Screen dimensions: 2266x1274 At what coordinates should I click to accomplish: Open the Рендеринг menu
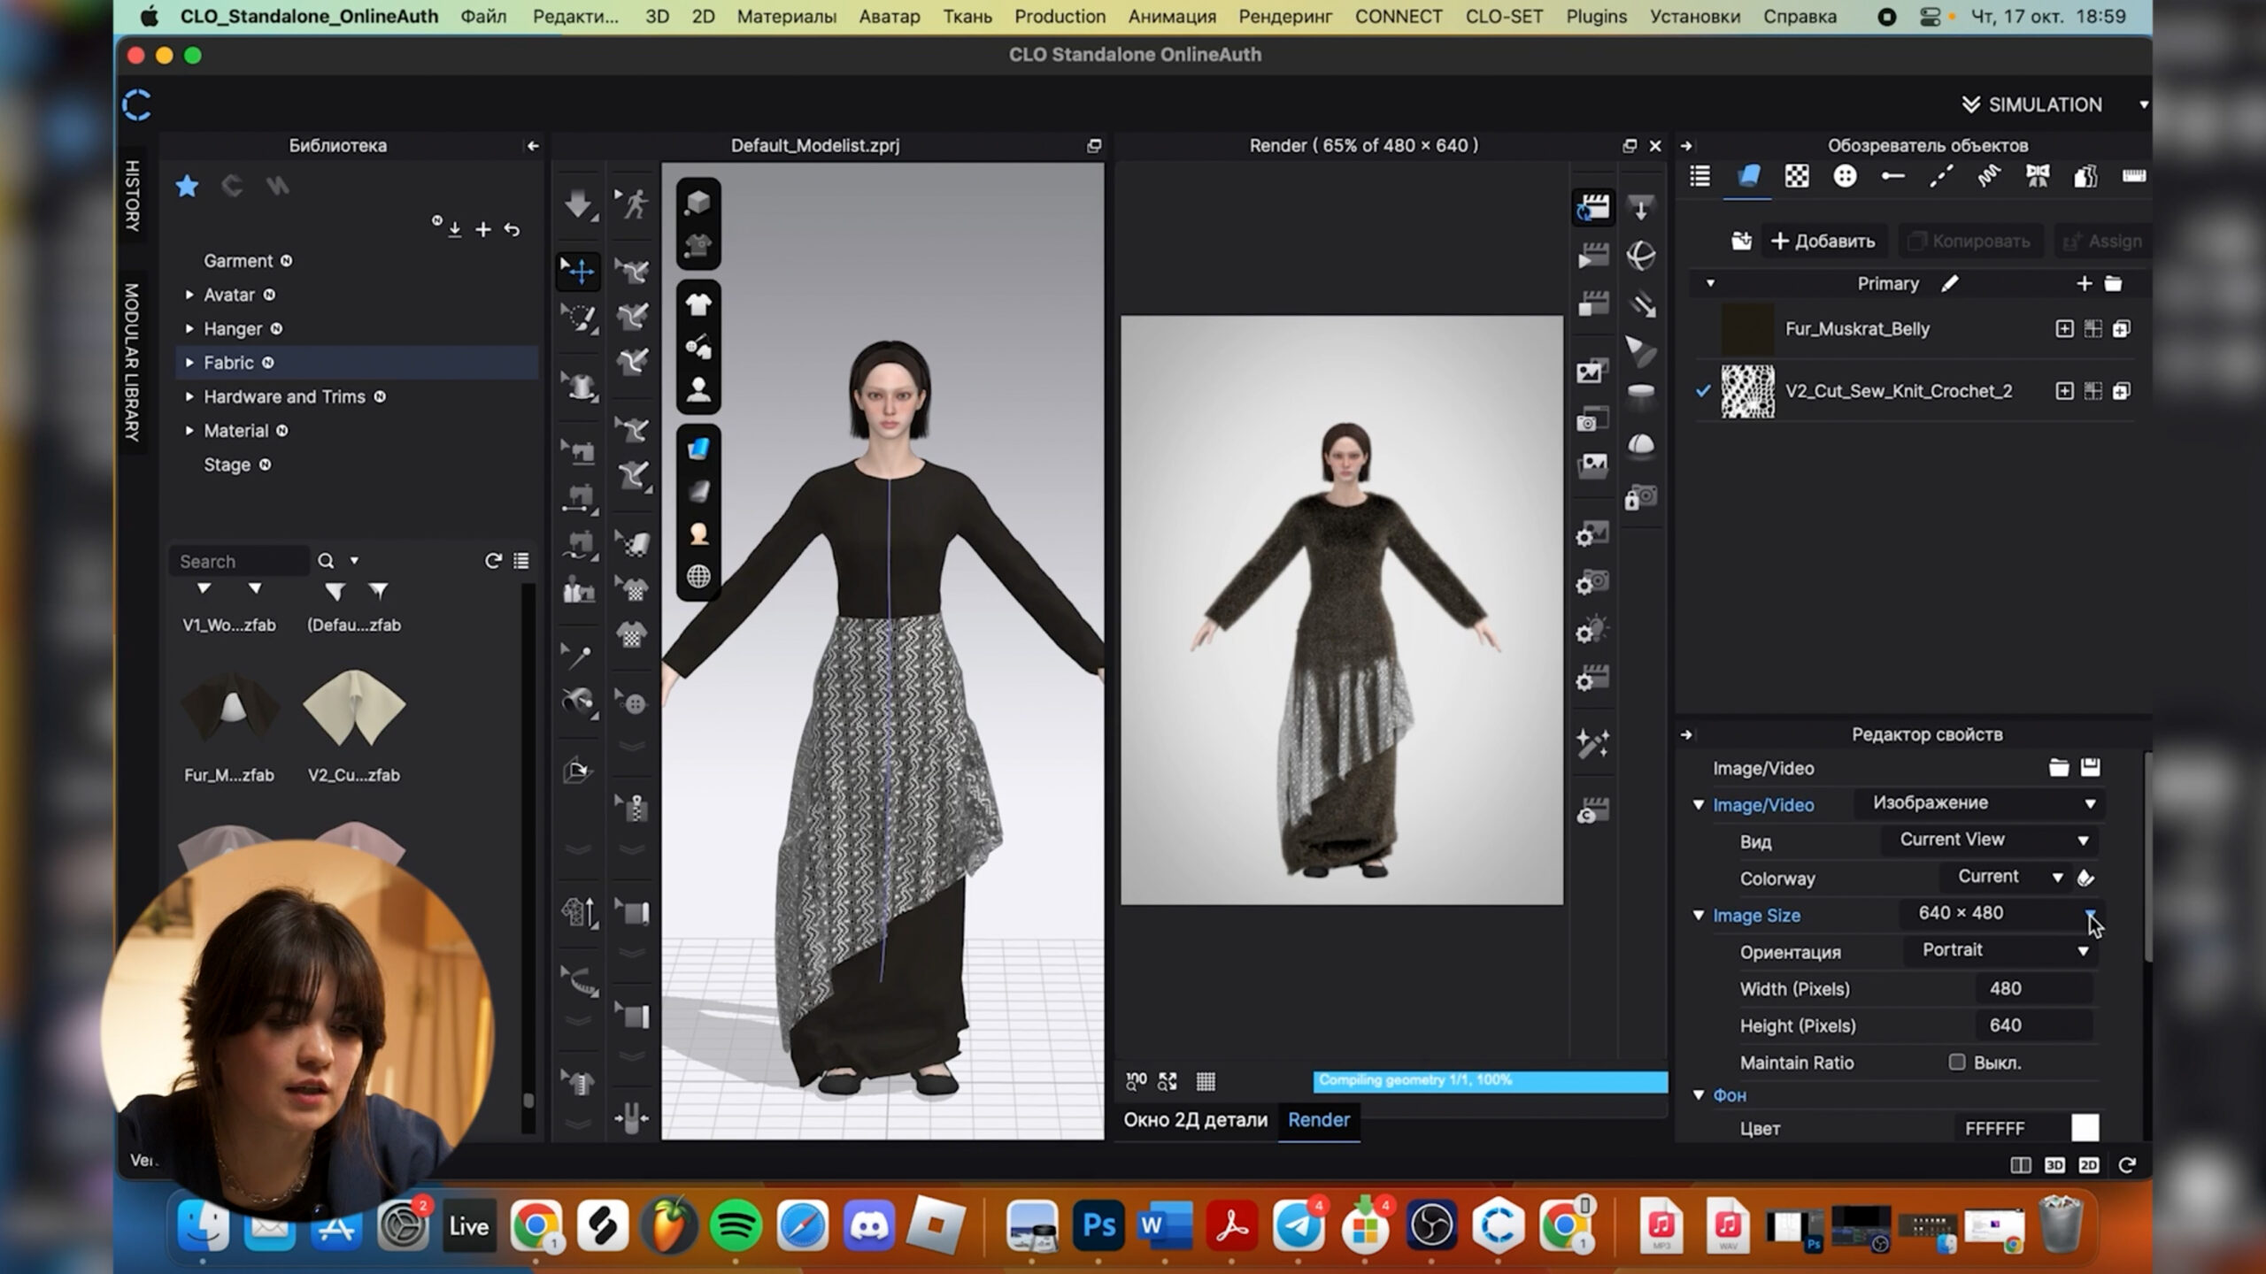(1284, 16)
